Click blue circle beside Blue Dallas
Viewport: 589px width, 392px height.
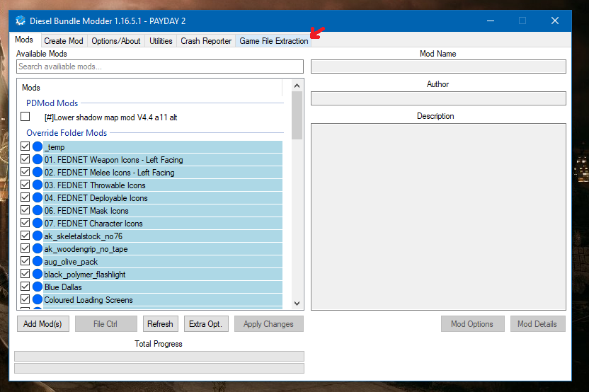[x=38, y=287]
